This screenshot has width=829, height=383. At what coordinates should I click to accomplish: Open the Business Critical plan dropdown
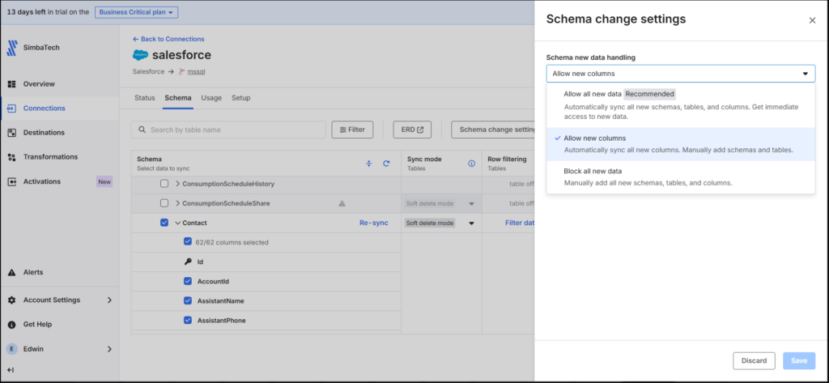pyautogui.click(x=136, y=12)
